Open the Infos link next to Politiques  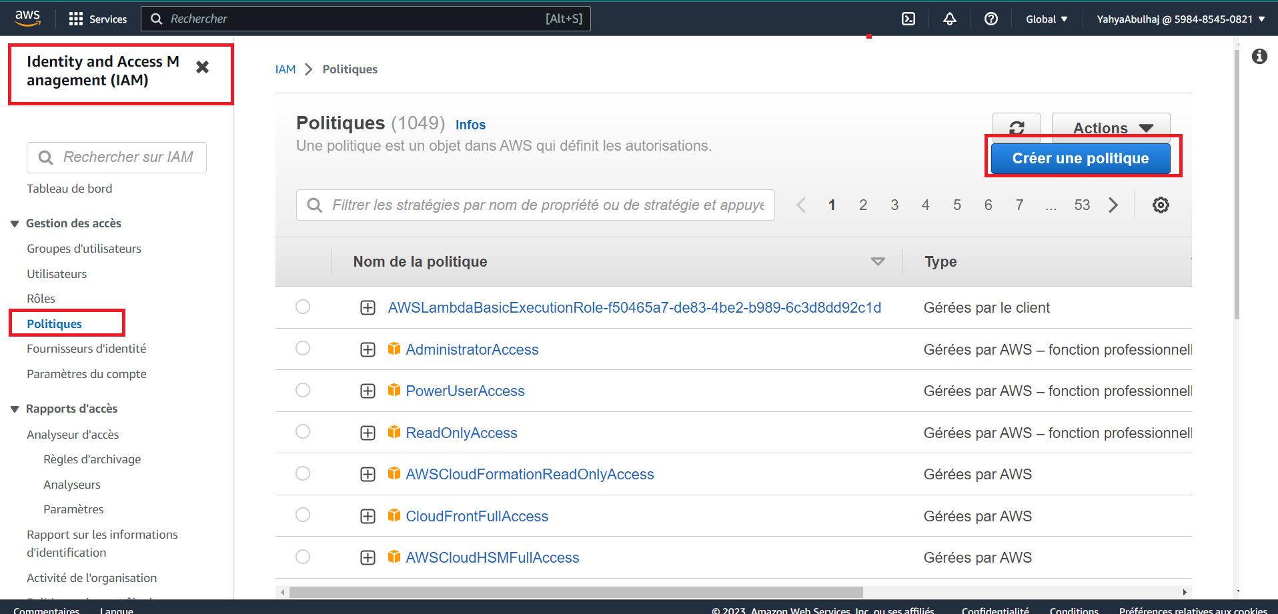(470, 125)
